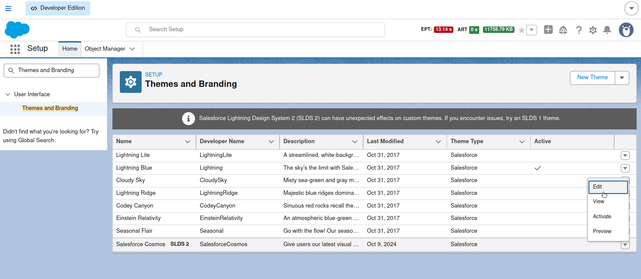Open the dropdown next to New Theme
This screenshot has height=279, width=641.
(x=622, y=78)
